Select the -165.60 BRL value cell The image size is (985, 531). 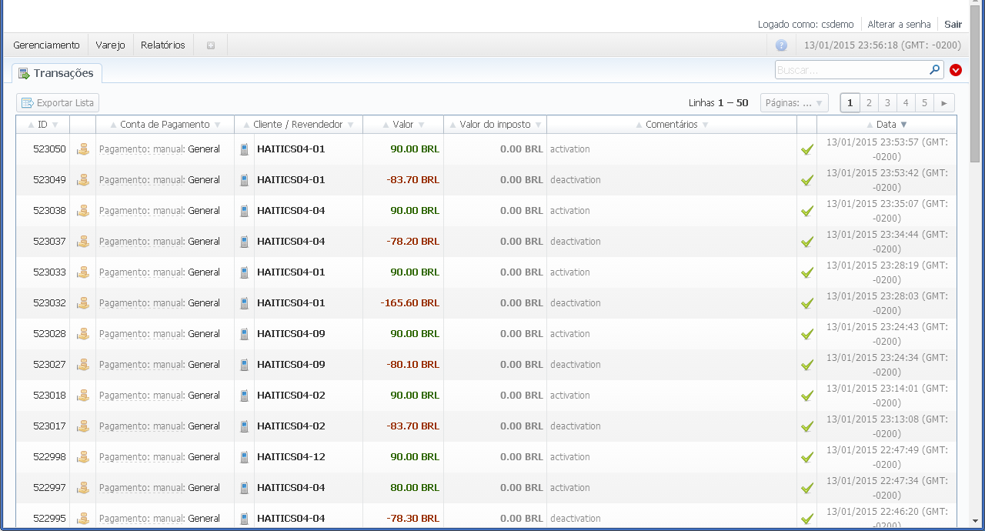(x=410, y=303)
